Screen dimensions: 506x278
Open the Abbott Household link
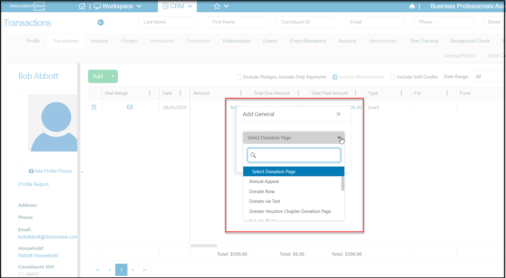pyautogui.click(x=38, y=255)
